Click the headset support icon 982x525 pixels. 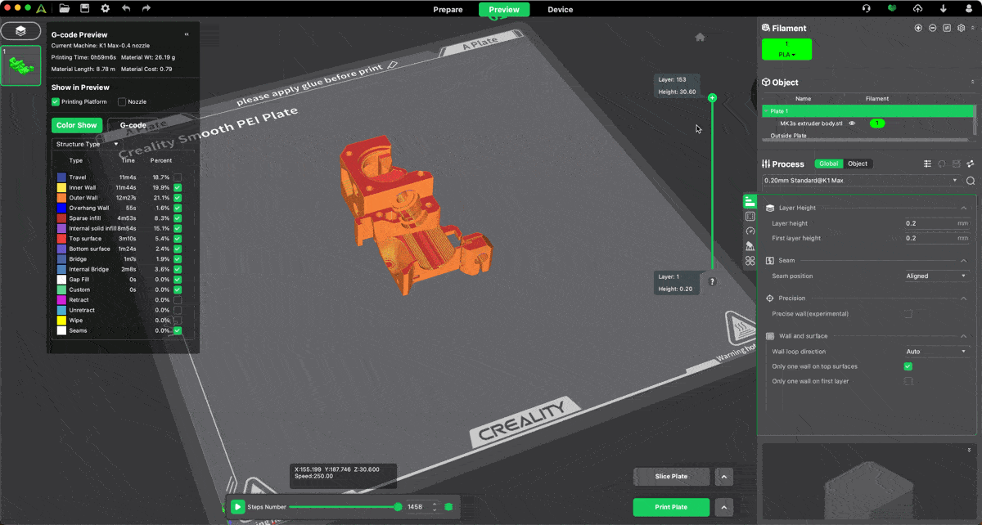pos(866,9)
